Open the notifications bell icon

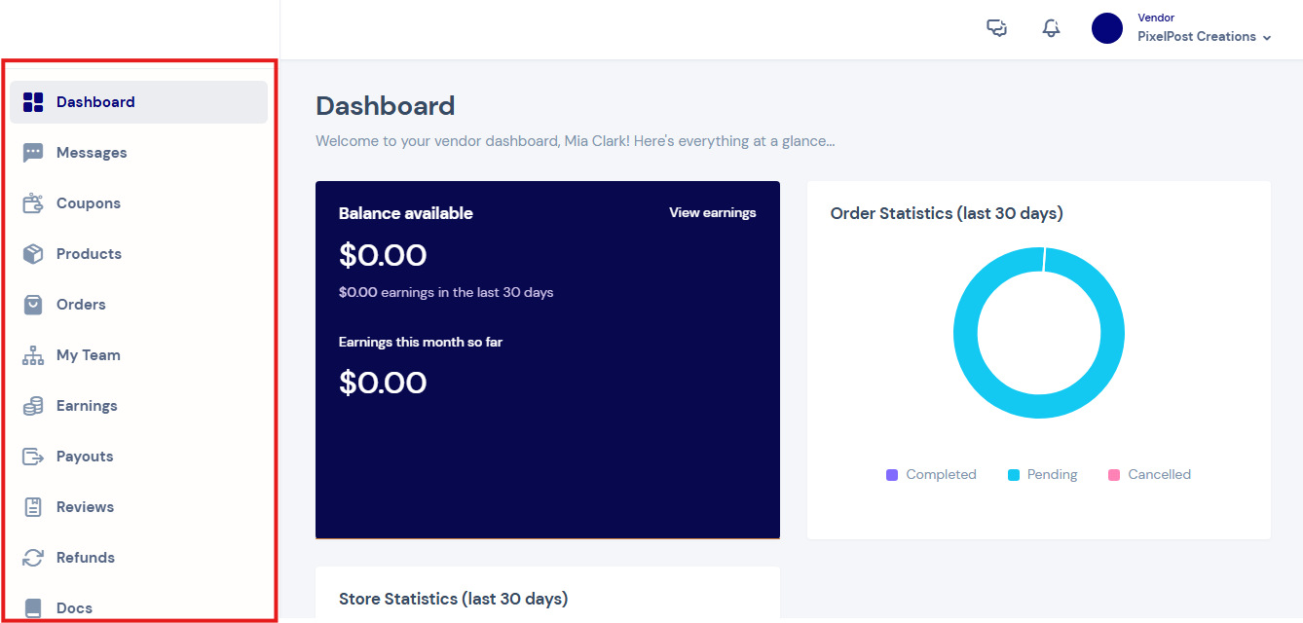[1051, 28]
